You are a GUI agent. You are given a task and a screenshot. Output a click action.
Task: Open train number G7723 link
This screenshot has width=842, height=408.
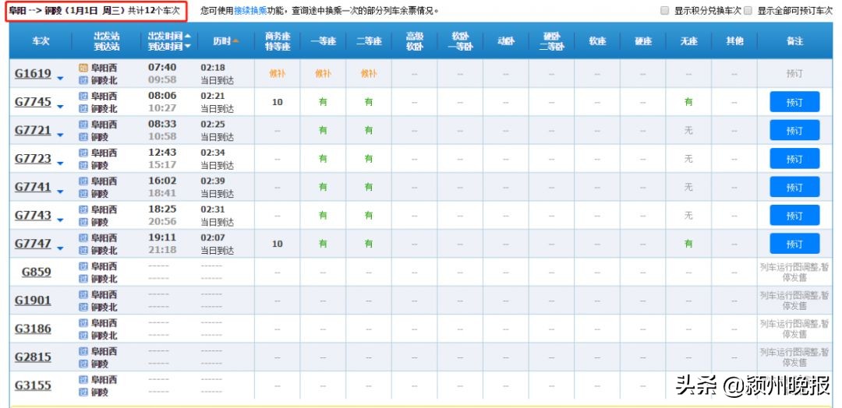tap(33, 159)
